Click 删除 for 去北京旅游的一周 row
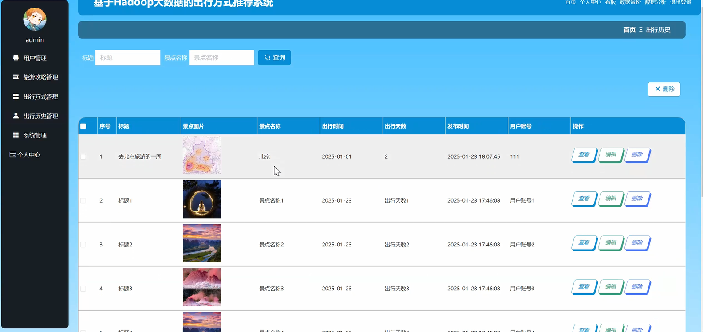Screen dimensions: 703x332 (x=637, y=155)
